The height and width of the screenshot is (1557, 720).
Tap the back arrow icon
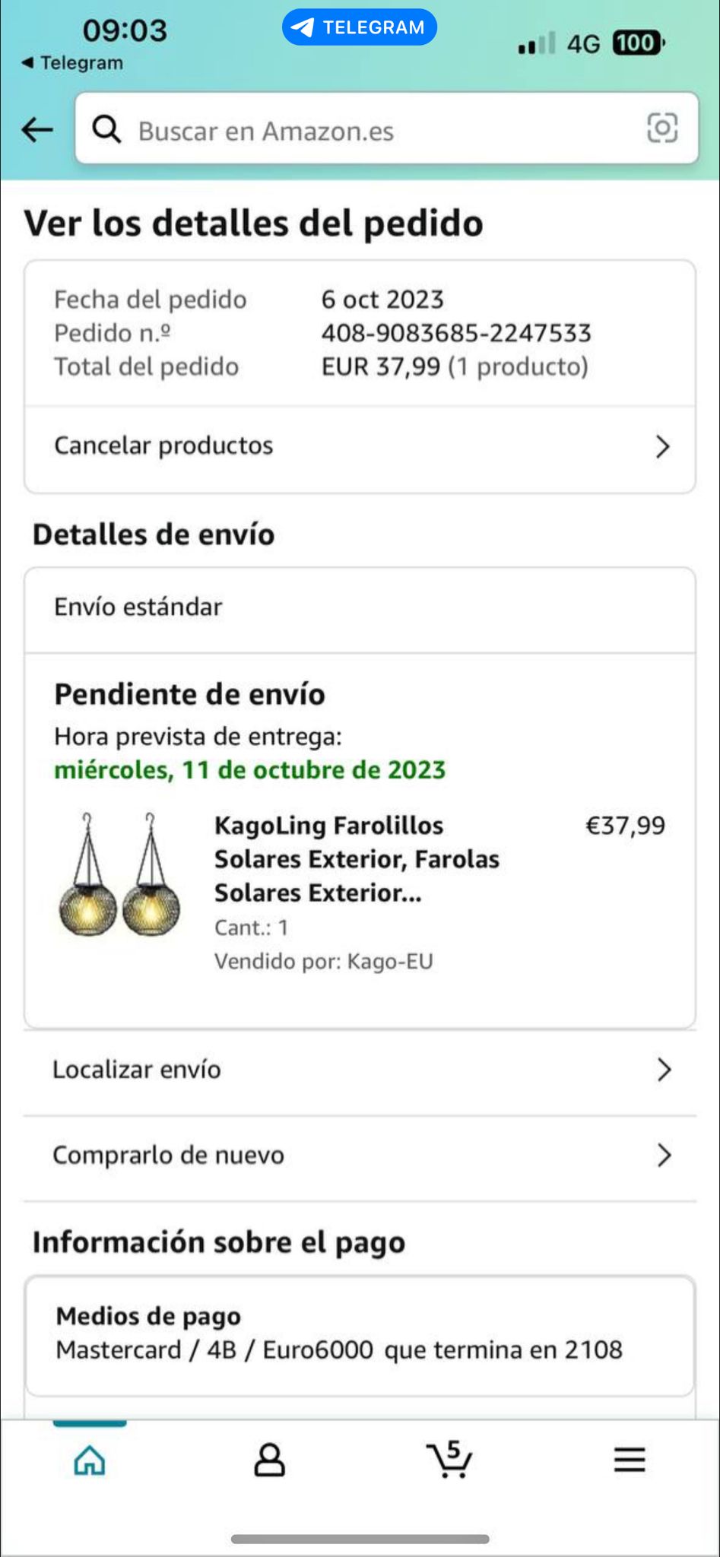[x=36, y=130]
